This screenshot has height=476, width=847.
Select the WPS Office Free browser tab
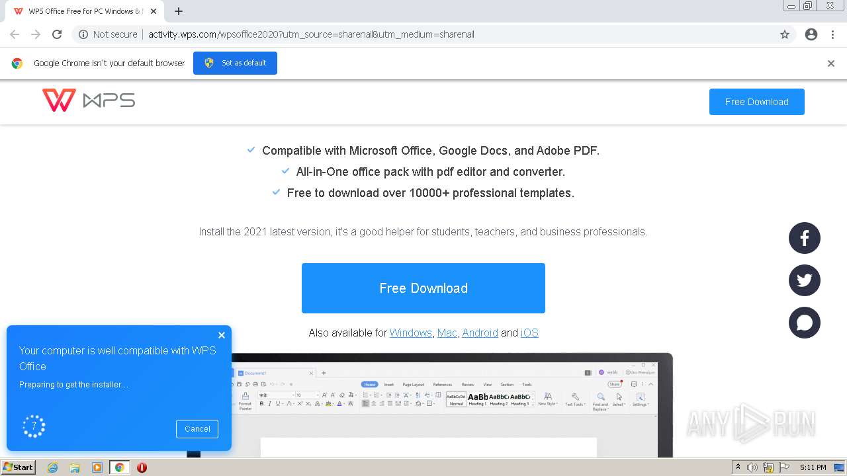[85, 11]
